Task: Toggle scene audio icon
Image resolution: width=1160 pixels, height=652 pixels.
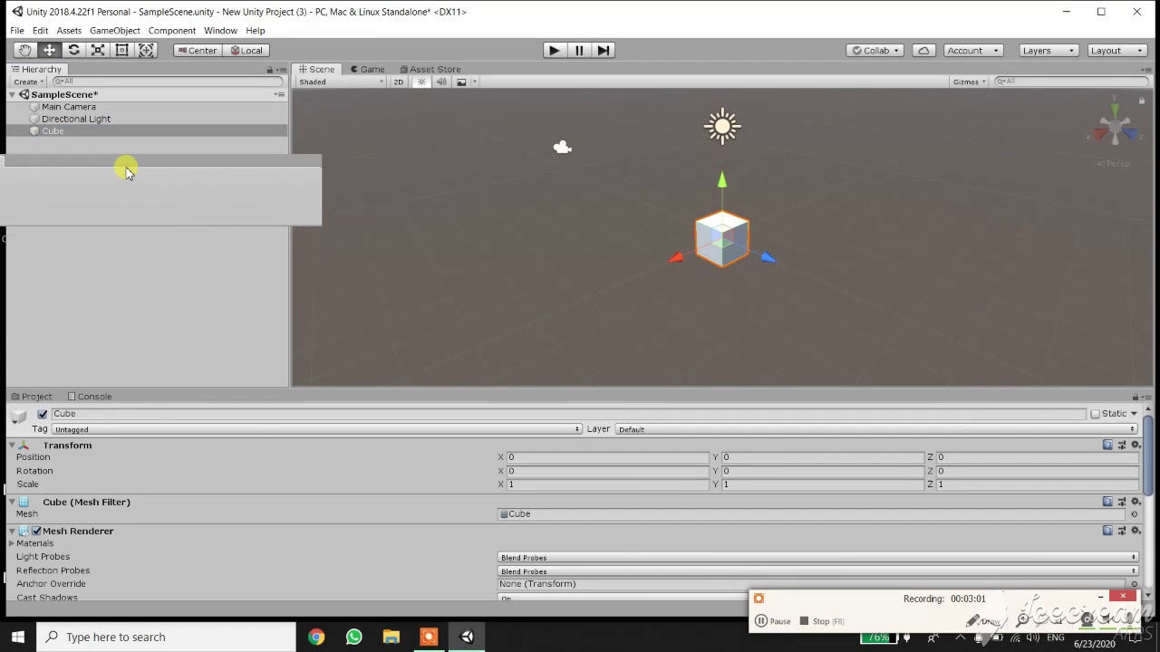Action: (441, 81)
